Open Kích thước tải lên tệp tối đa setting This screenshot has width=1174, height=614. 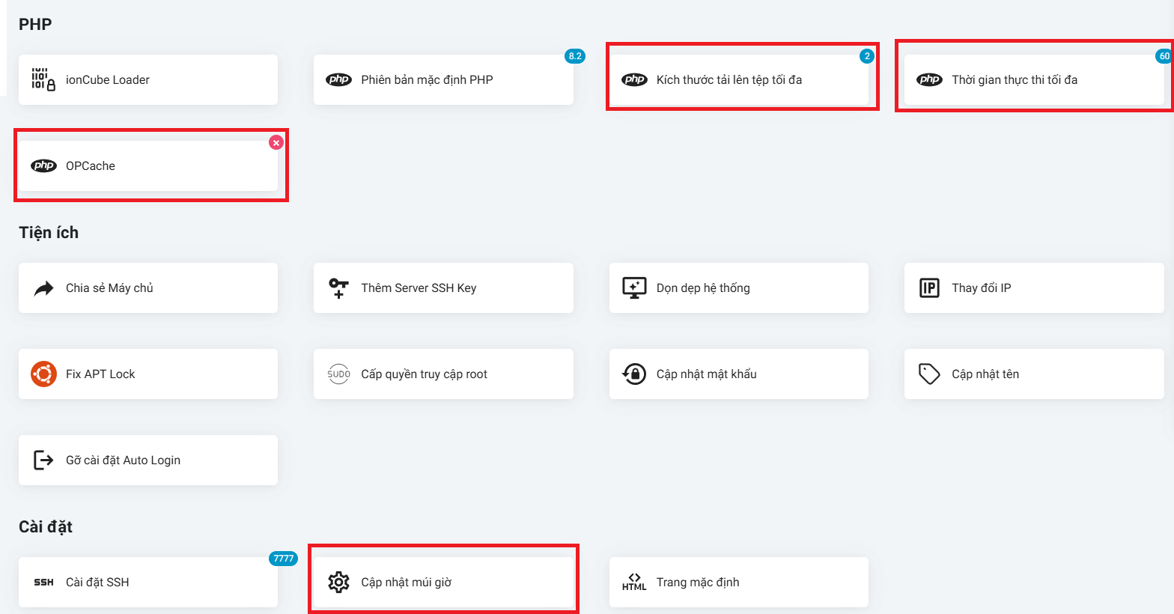[x=737, y=79]
